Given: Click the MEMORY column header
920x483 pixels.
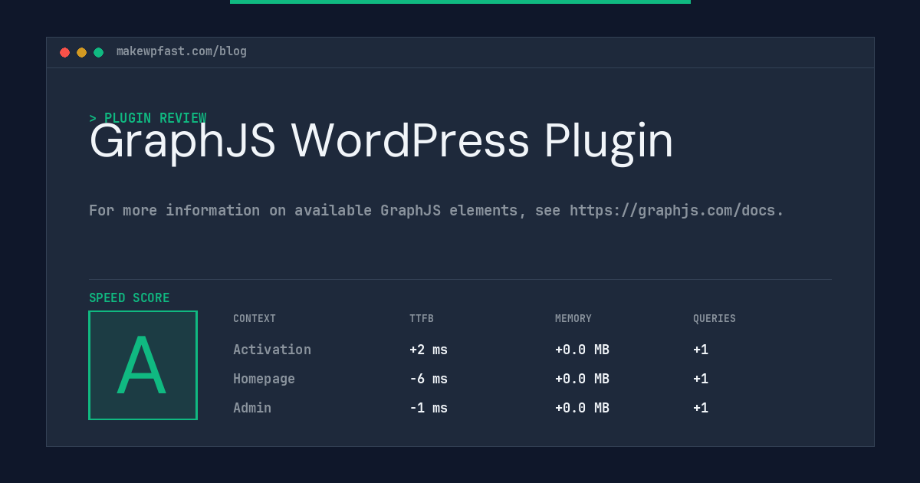Looking at the screenshot, I should click(573, 319).
